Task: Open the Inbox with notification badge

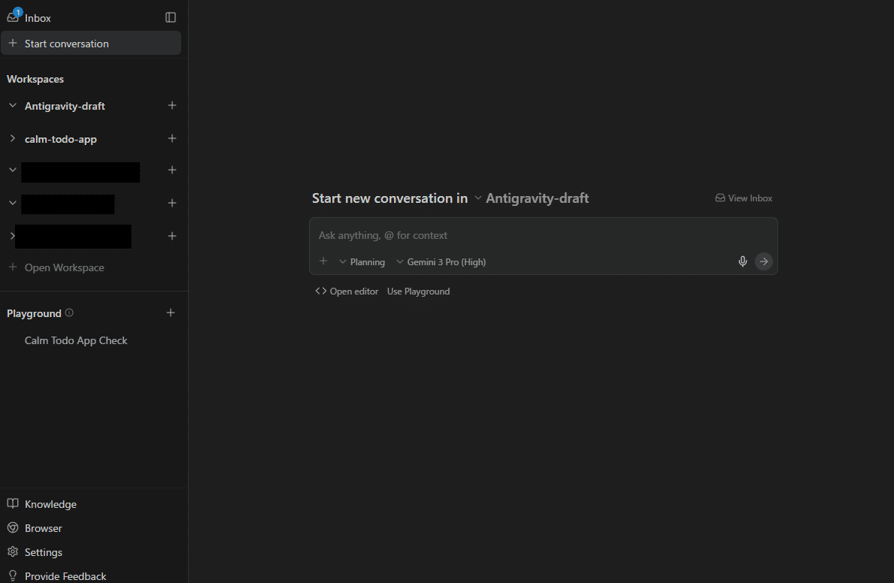Action: (x=30, y=17)
